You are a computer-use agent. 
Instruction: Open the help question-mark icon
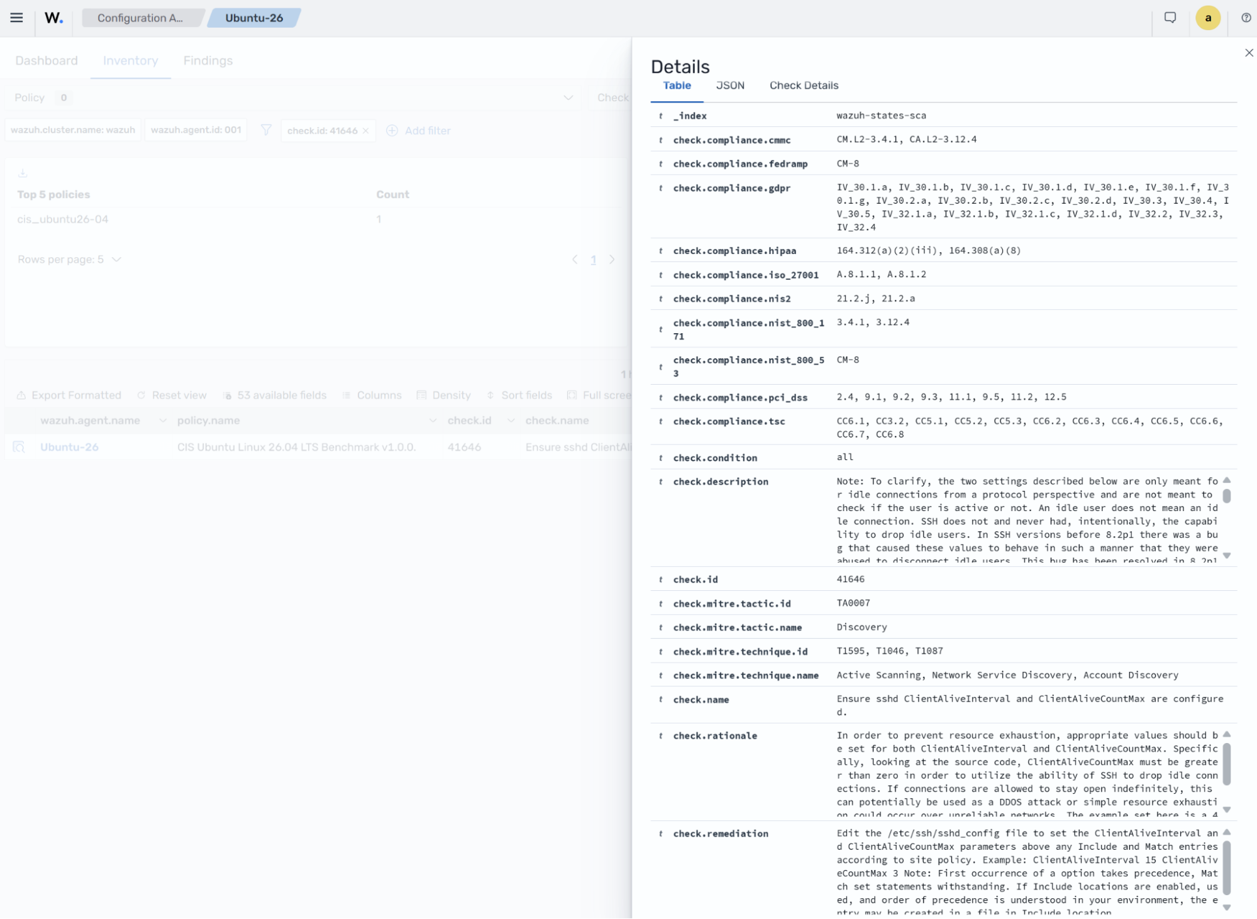1246,18
